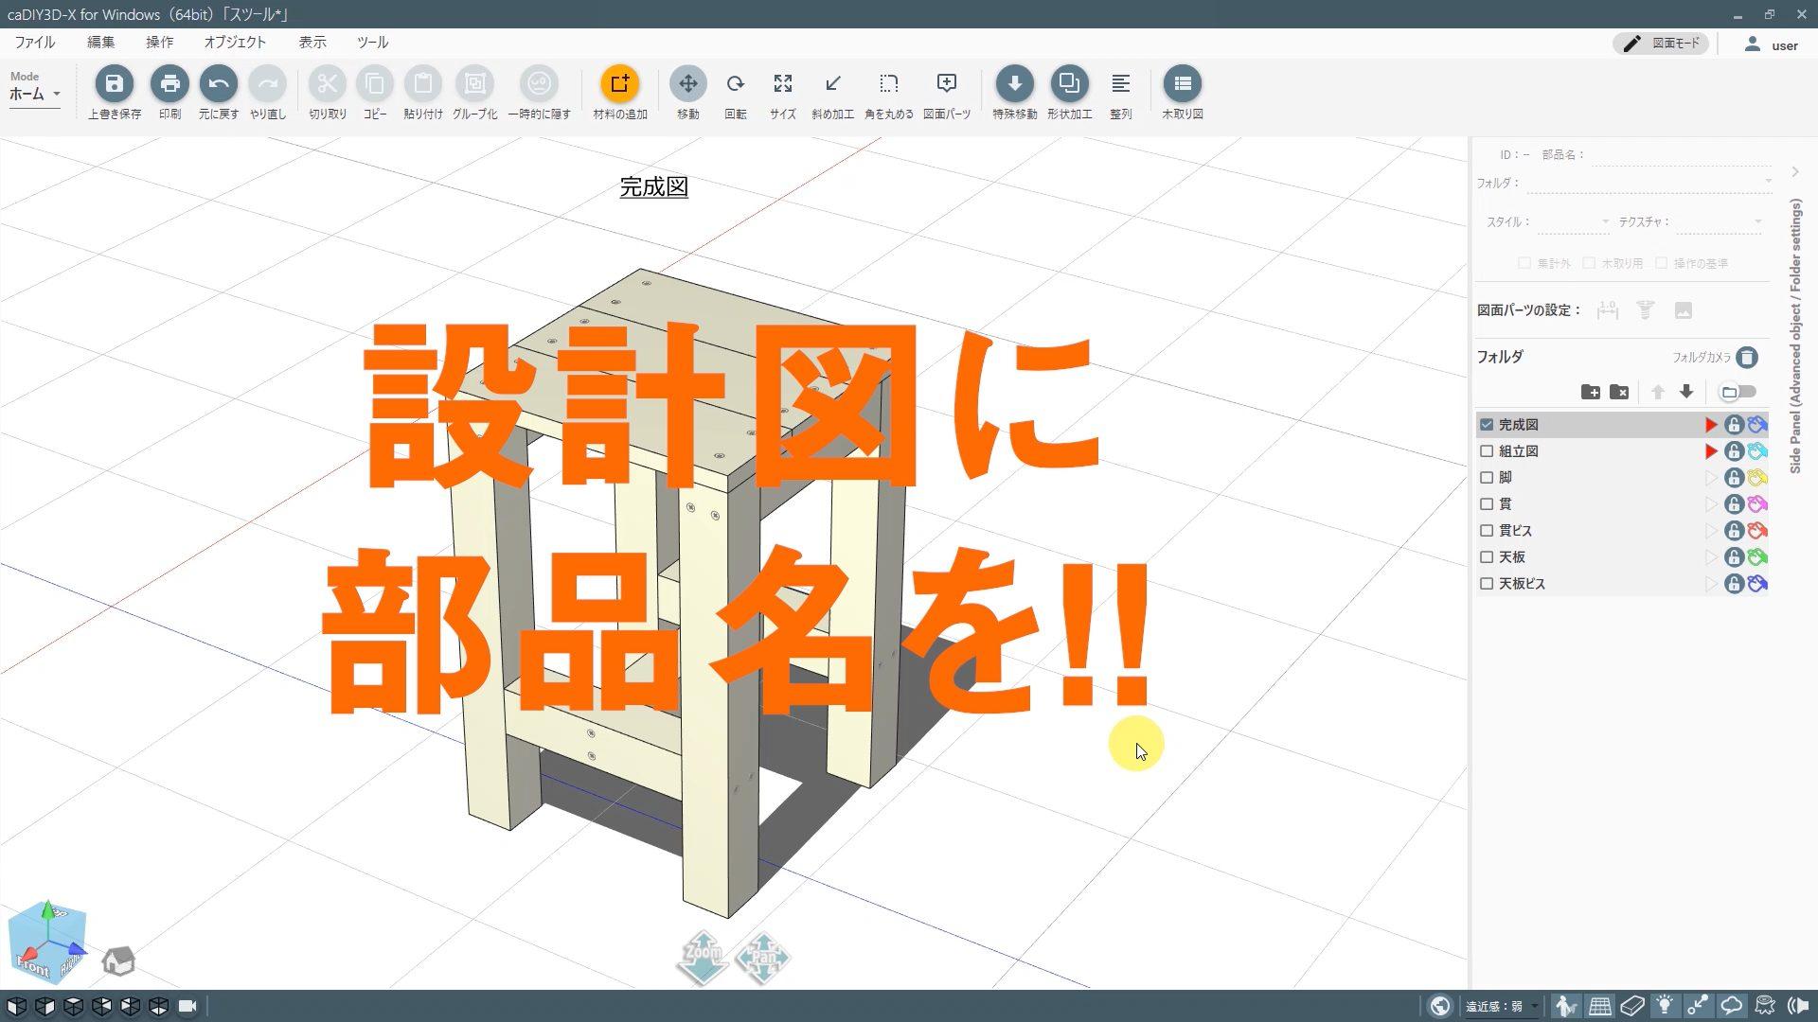Screen dimensions: 1818x1022
Task: Click the add folder icon
Action: (1591, 392)
